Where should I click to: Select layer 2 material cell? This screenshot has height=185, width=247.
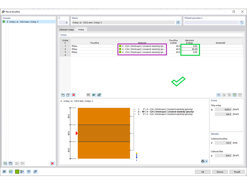point(142,49)
